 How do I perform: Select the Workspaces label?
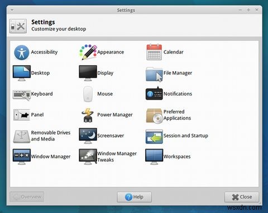[x=177, y=157]
